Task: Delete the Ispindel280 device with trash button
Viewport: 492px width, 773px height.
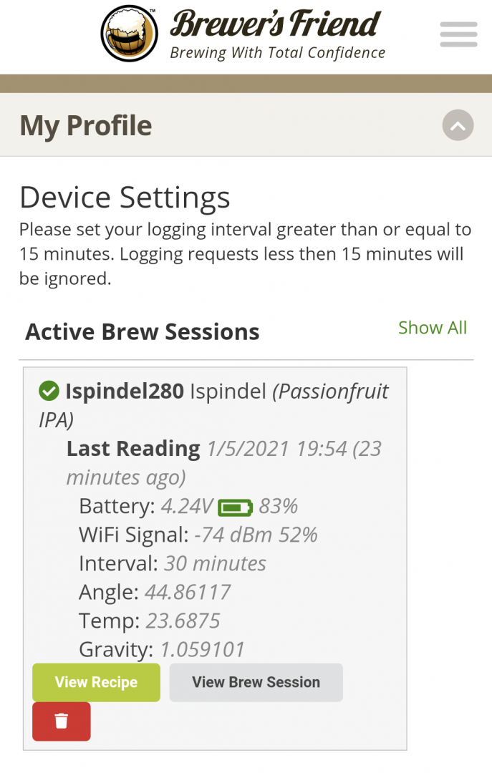Action: 62,721
